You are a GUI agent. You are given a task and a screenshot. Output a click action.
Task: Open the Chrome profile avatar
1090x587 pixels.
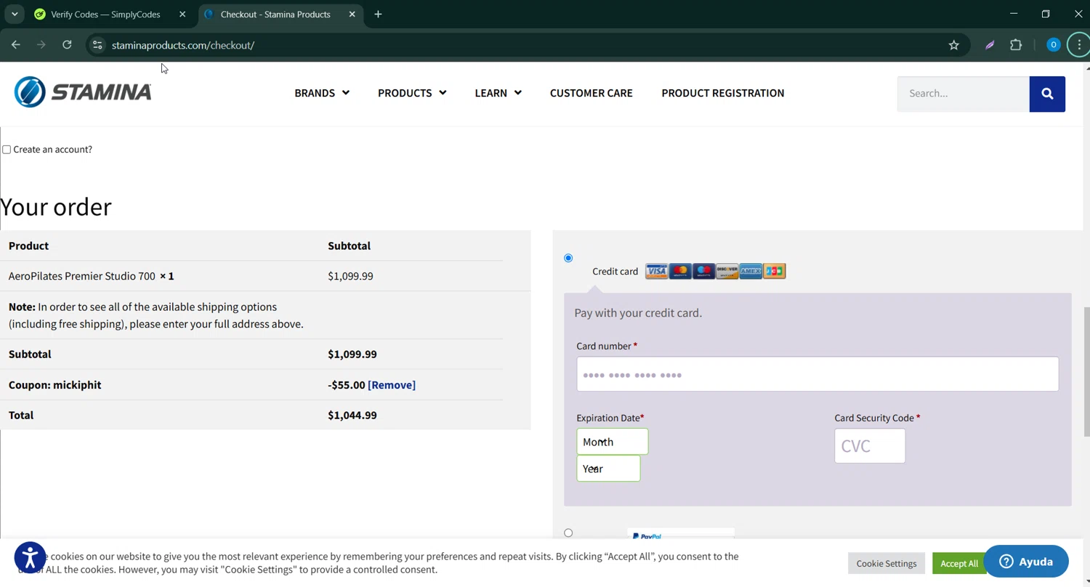click(x=1053, y=45)
